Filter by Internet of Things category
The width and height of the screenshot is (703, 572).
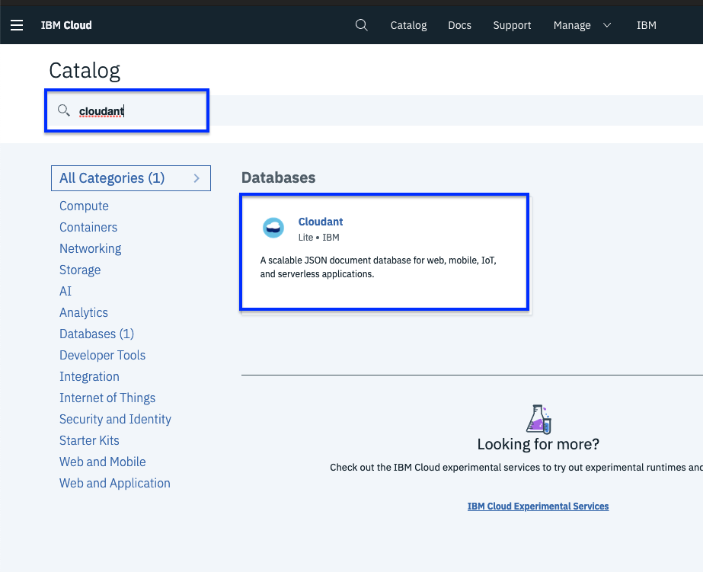107,398
